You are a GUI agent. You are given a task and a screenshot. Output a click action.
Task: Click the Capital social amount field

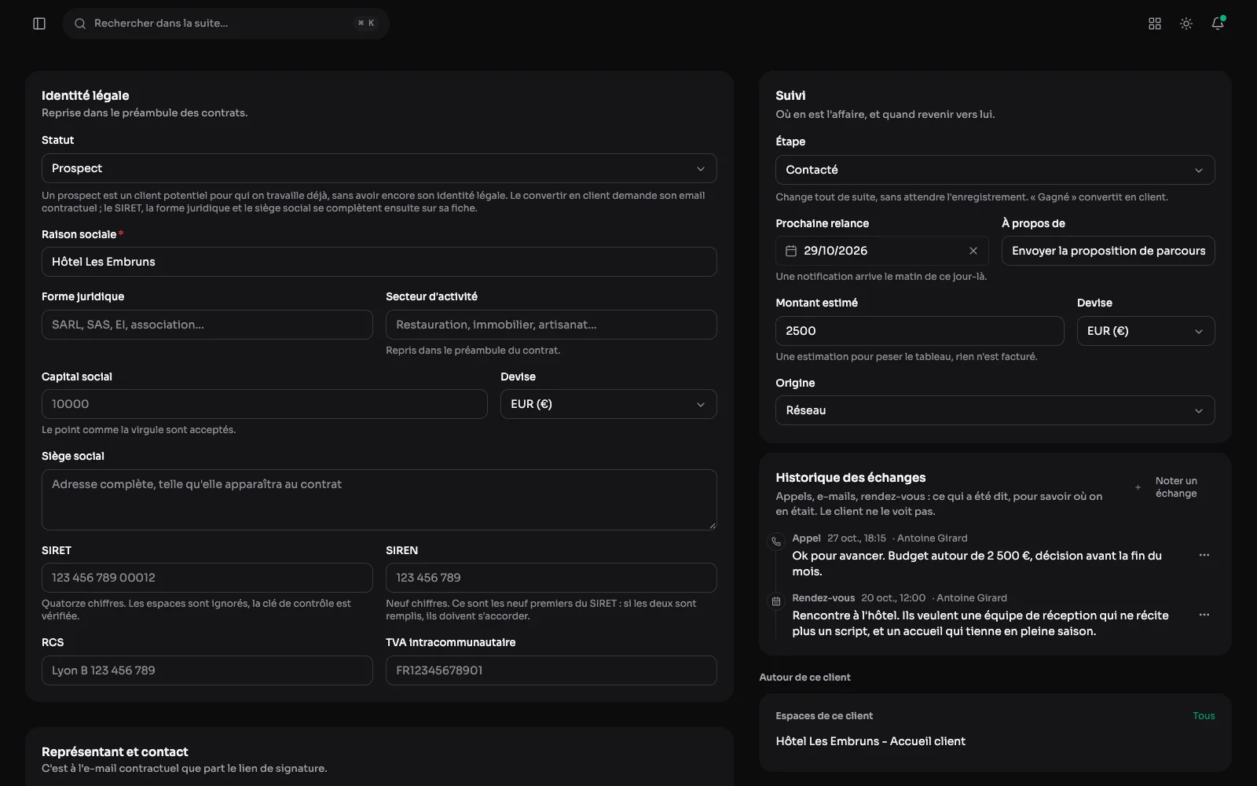click(265, 404)
